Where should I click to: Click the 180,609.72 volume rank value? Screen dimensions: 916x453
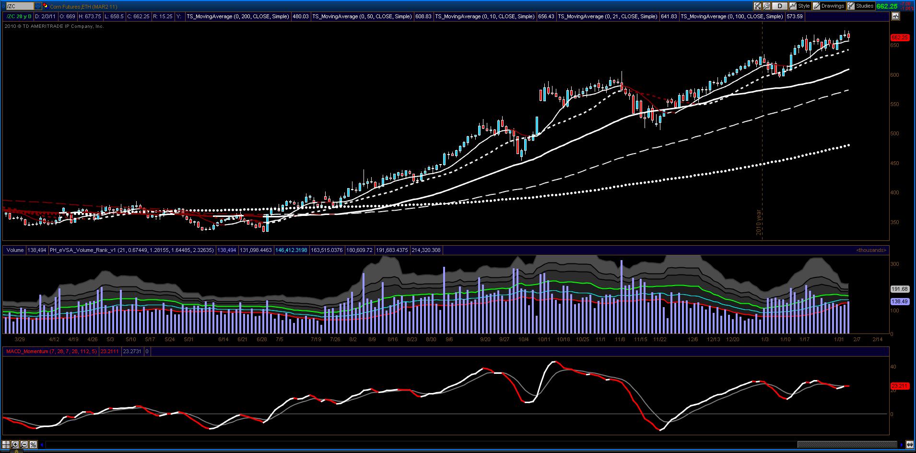point(360,250)
